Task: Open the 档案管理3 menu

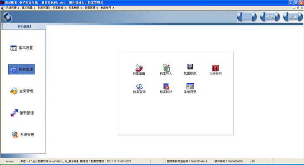Action: point(44,8)
